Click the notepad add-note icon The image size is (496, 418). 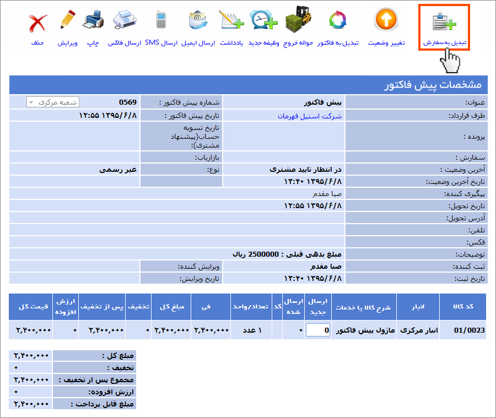coord(231,20)
